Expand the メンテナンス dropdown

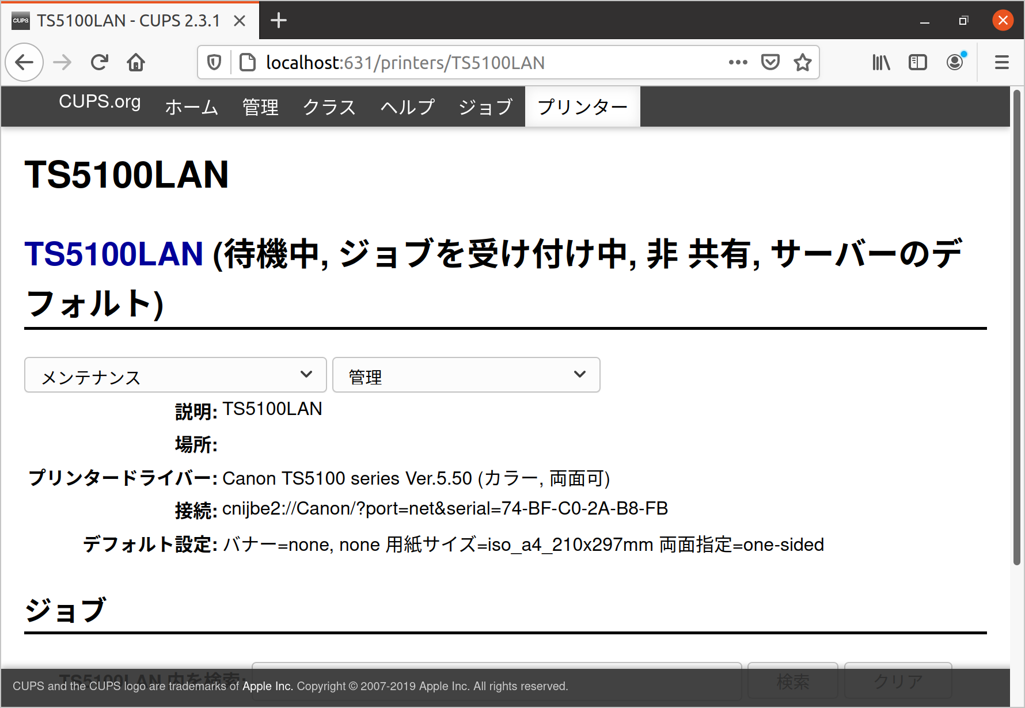(176, 375)
